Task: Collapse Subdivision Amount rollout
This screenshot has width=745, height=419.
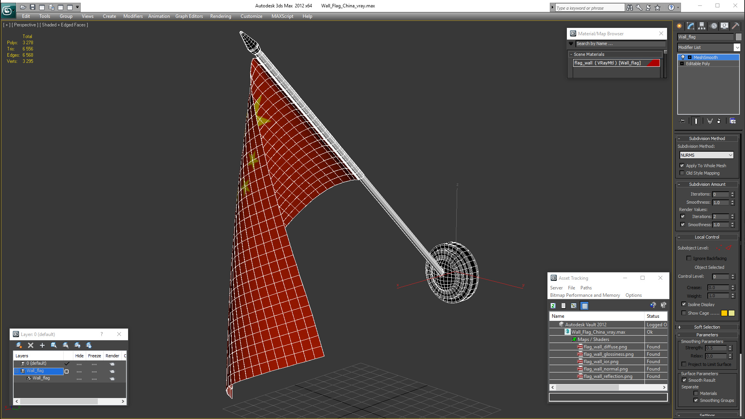Action: (707, 184)
